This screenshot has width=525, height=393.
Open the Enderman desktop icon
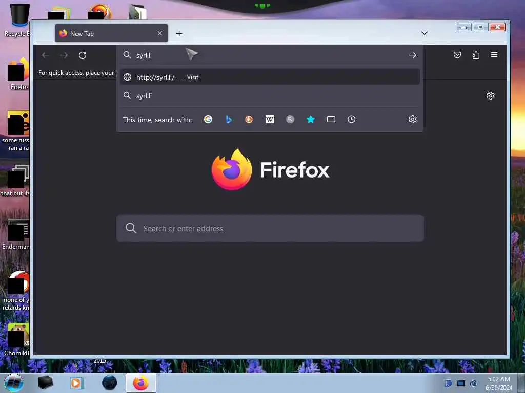tap(16, 234)
